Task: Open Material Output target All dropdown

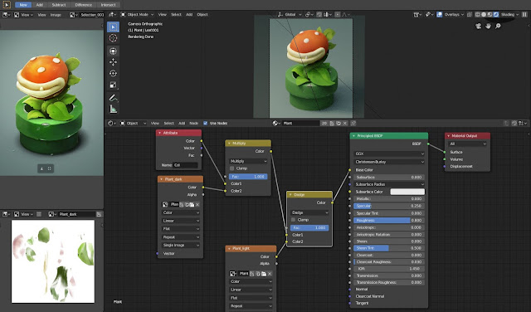Action: click(467, 144)
